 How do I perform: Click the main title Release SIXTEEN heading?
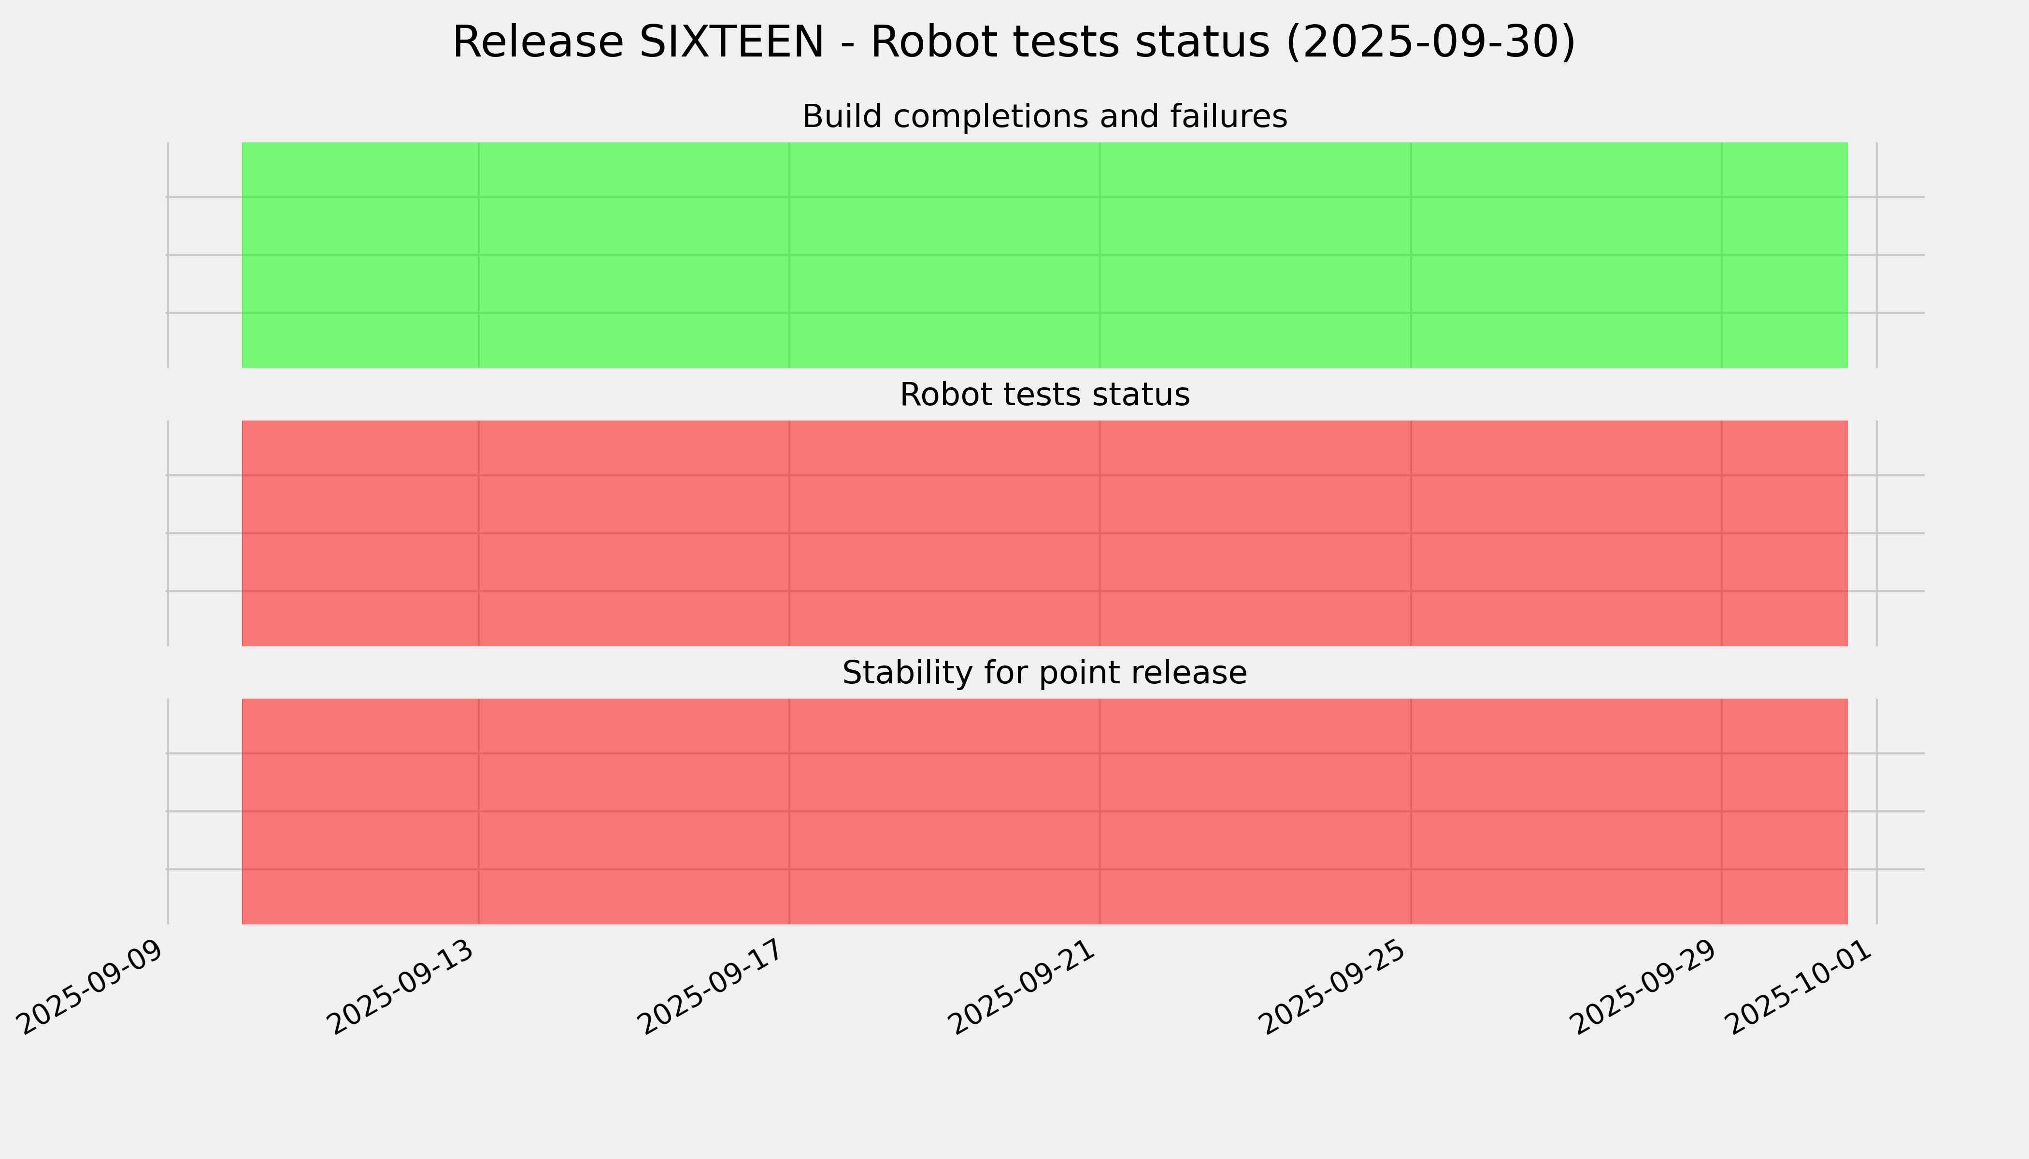(x=1014, y=42)
